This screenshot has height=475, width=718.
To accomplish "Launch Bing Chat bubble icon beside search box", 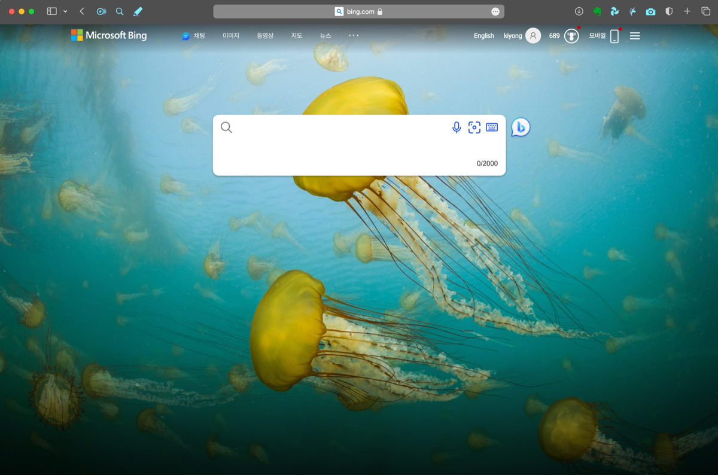I will [x=521, y=127].
